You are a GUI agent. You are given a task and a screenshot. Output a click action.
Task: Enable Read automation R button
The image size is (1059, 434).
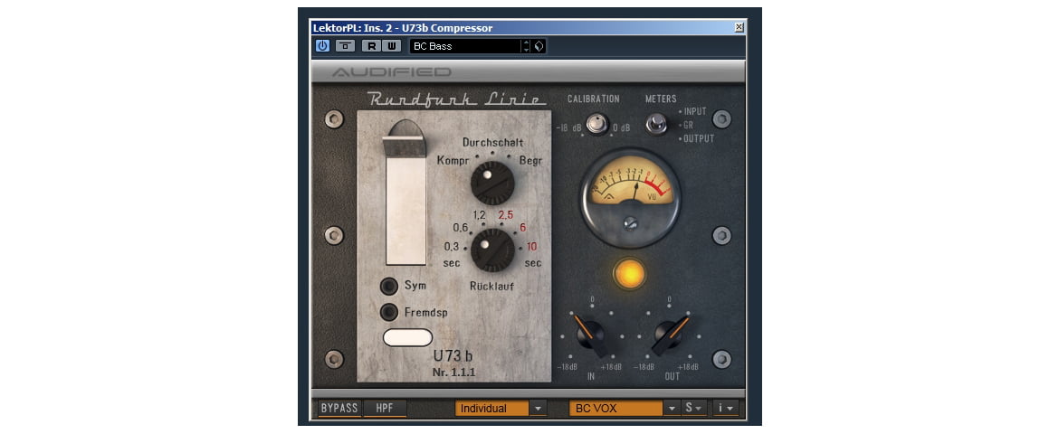pos(371,46)
